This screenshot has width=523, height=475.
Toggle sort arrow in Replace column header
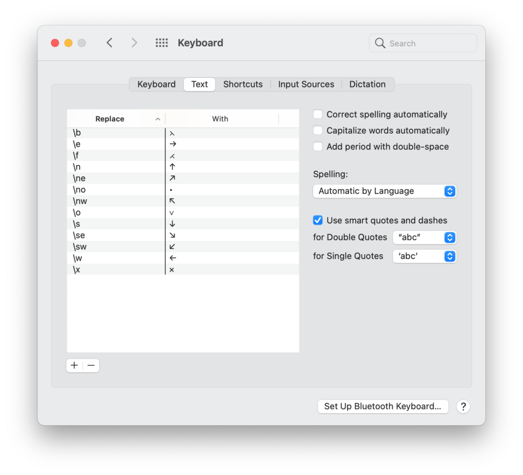(x=158, y=119)
